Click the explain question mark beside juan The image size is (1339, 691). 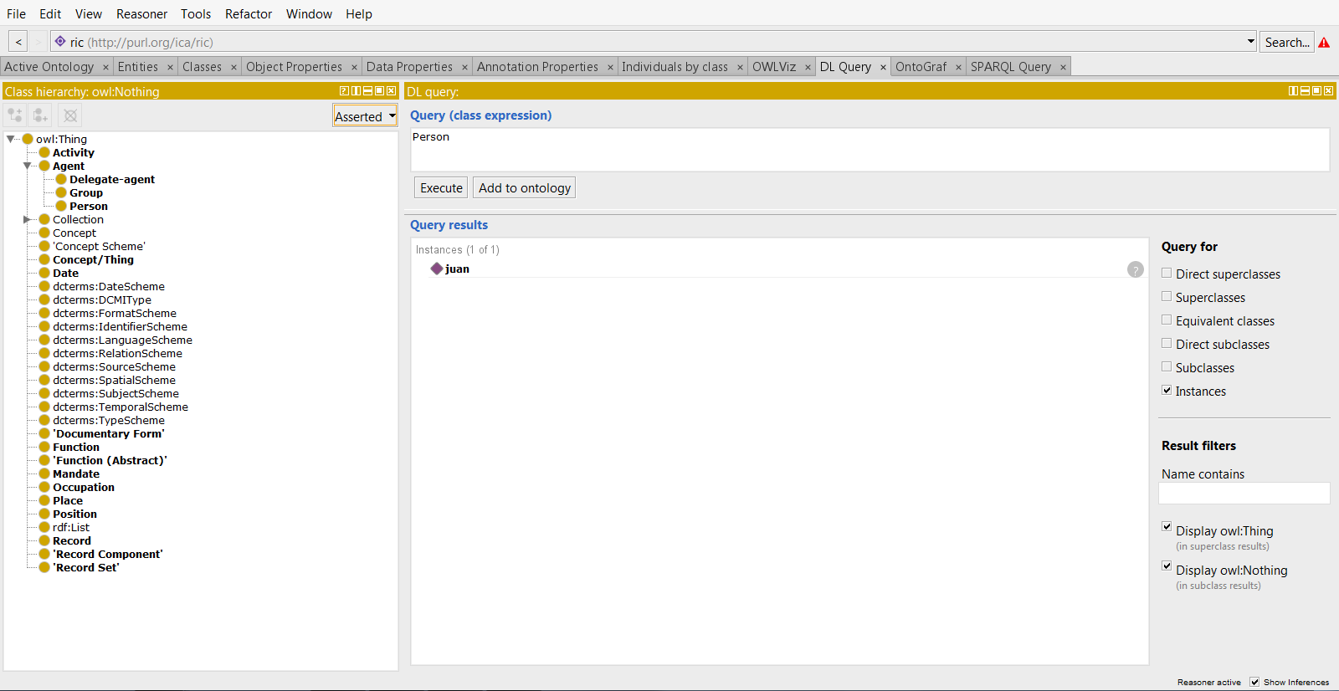[x=1135, y=269]
